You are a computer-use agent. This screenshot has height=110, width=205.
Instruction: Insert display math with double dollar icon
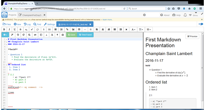[49, 29]
